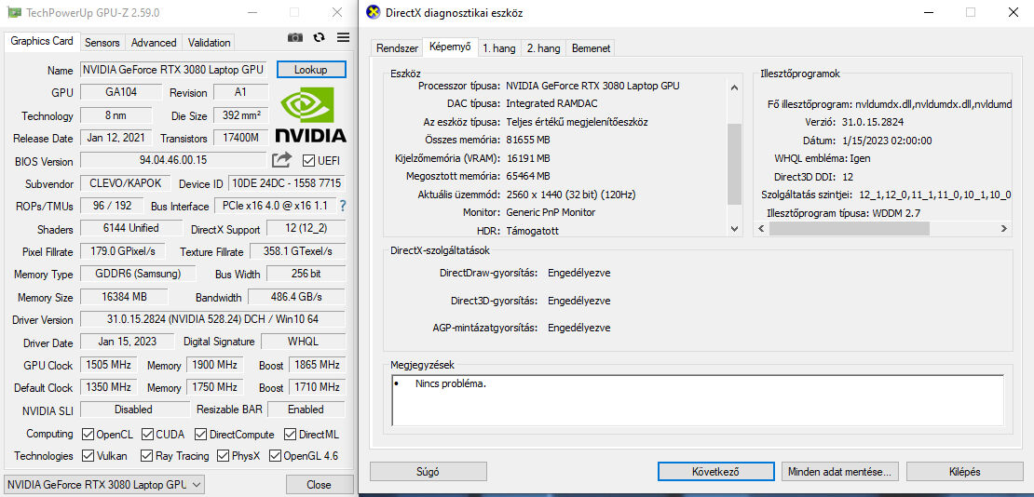Click the WDDM 2.7 driver type text
The height and width of the screenshot is (497, 1034).
pyautogui.click(x=896, y=212)
